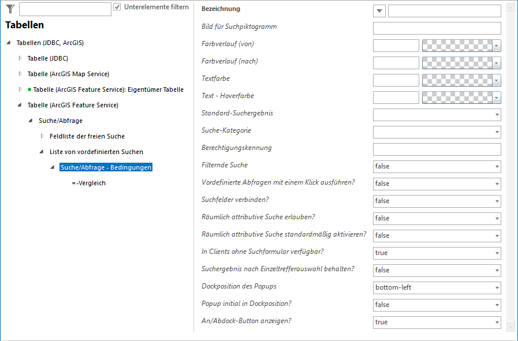Select Suche/Abfrage - Bedingungen tree item
This screenshot has width=518, height=341.
(106, 167)
